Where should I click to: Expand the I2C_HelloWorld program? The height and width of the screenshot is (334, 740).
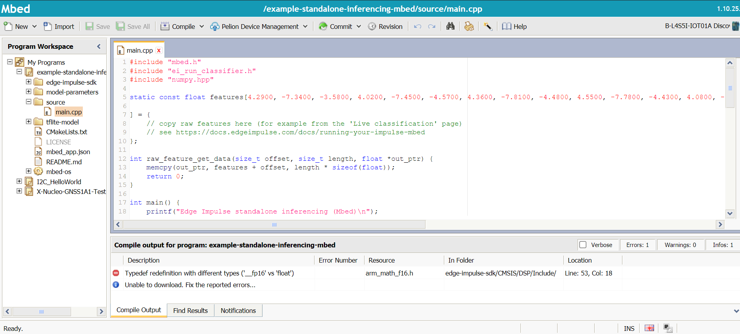click(x=19, y=181)
